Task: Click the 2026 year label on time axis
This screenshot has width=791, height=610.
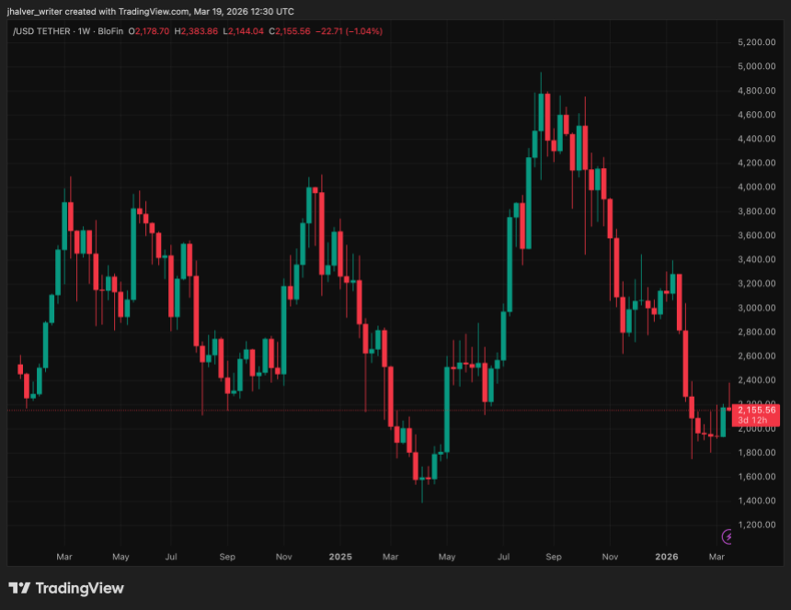Action: click(x=667, y=557)
